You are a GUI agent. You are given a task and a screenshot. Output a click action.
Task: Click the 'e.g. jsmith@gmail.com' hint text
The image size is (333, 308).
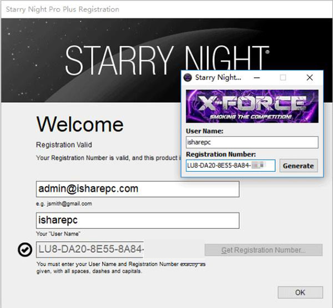[x=64, y=203]
